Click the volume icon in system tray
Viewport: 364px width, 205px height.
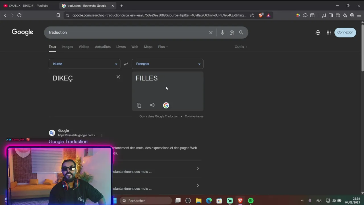[x=334, y=201]
